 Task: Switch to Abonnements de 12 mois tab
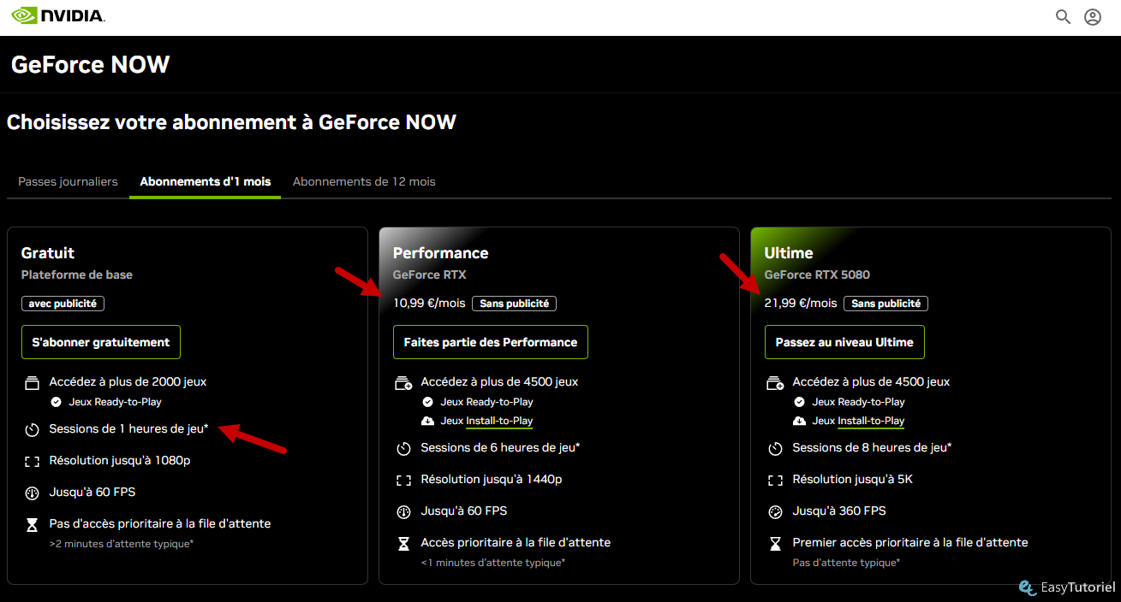pos(364,181)
